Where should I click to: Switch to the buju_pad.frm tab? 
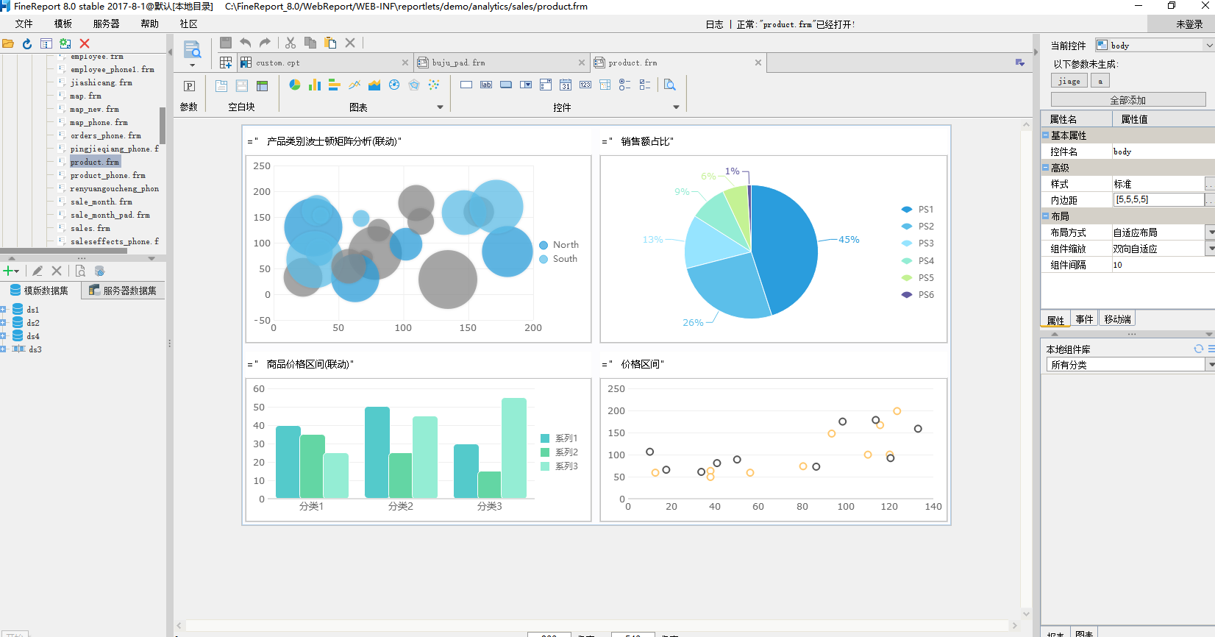(x=501, y=63)
